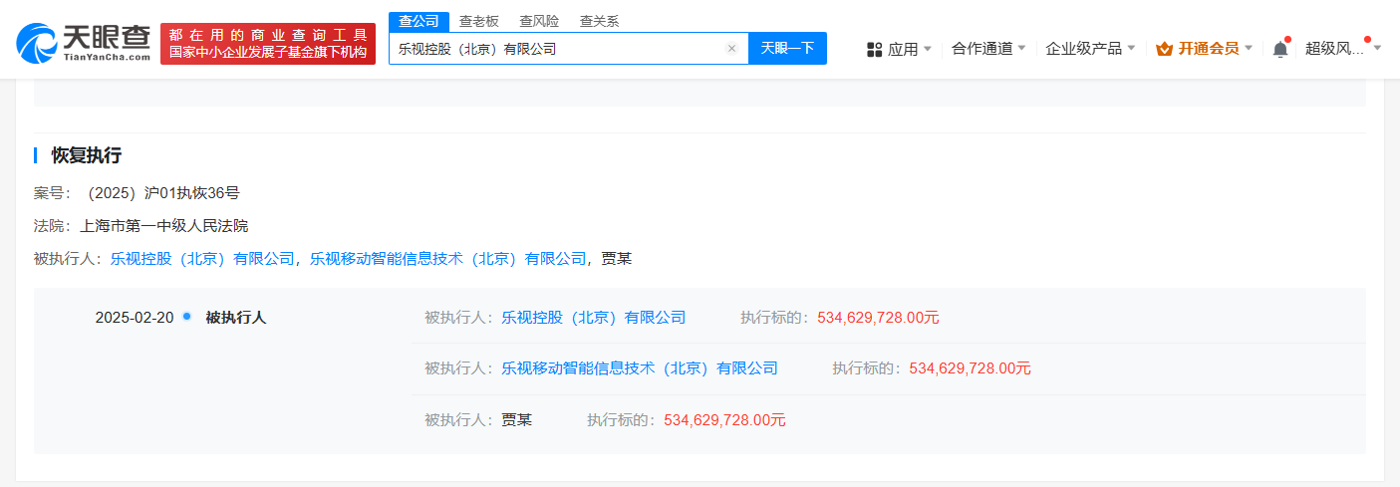Click the timeline dot next to 2025-02-20
The image size is (1400, 487).
click(186, 317)
